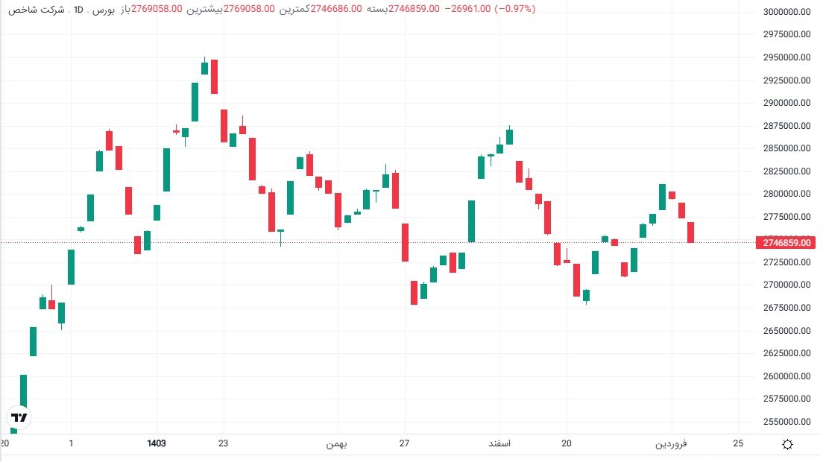This screenshot has height=462, width=823.
Task: Click the current price label 2746859.00
Action: coord(786,243)
